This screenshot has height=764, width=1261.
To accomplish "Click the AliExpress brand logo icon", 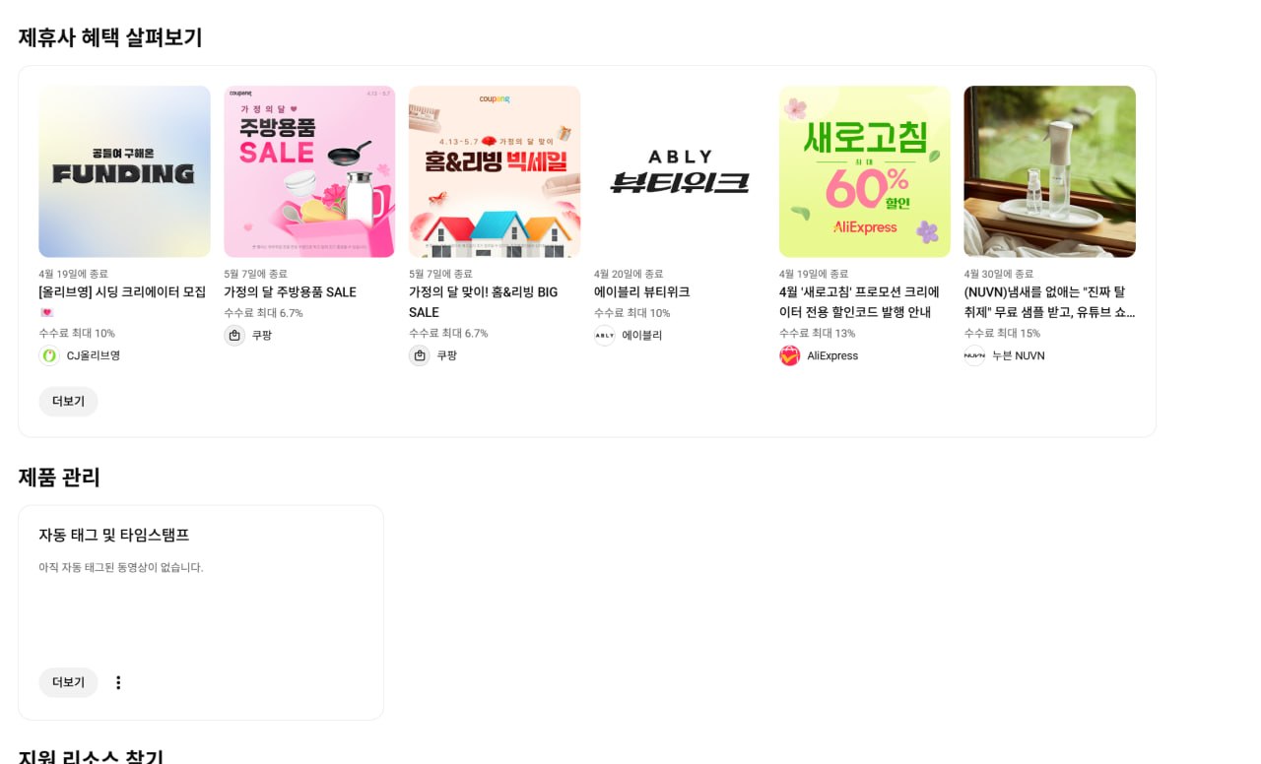I will (790, 355).
